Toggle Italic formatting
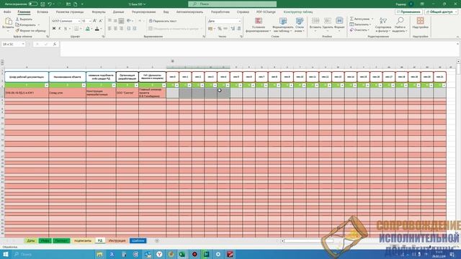Viewport: 461px width, 259px height. point(59,29)
